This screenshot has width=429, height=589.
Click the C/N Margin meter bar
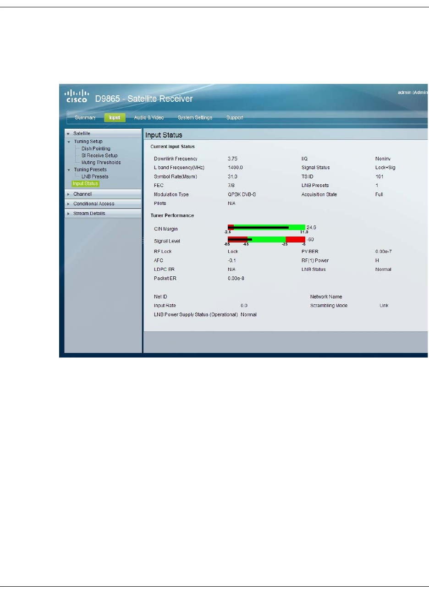pyautogui.click(x=266, y=227)
